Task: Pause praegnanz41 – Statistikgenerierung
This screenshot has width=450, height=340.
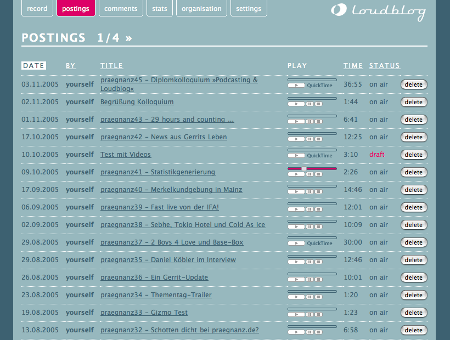Action: pos(310,174)
